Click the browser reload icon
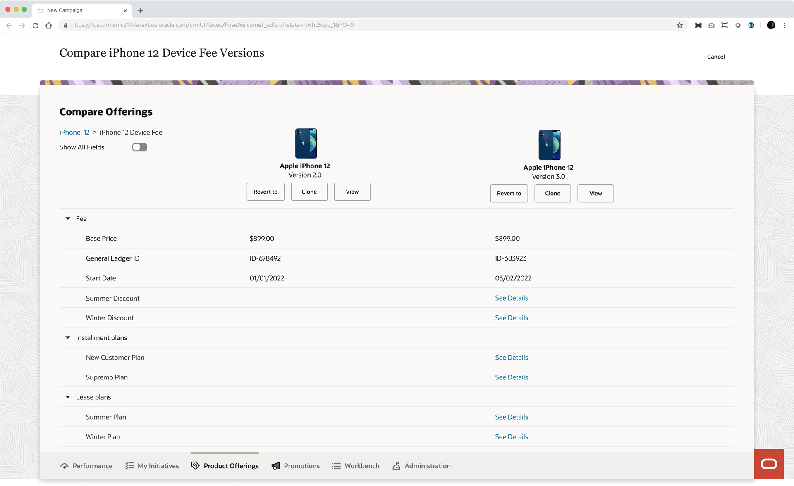Viewport: 794px width, 486px height. pos(36,25)
